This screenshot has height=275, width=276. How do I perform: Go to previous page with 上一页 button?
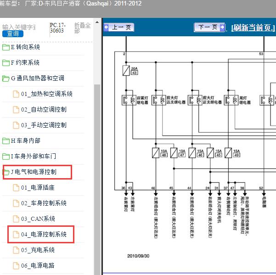tap(119, 27)
